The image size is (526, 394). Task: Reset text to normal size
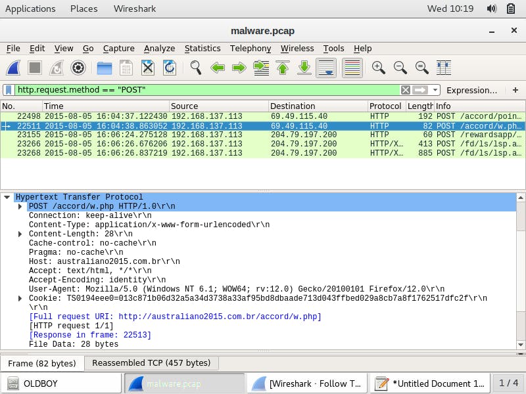pos(421,68)
